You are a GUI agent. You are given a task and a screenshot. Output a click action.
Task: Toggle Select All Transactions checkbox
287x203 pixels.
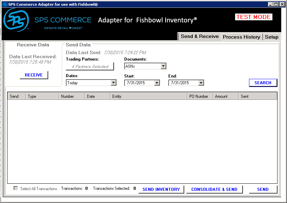(x=16, y=188)
